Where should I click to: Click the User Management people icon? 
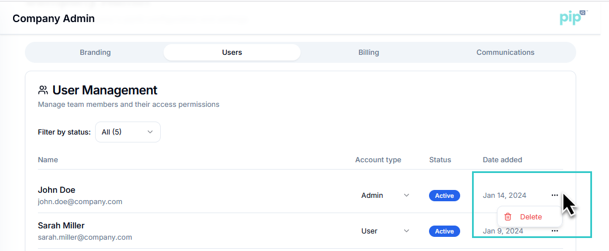[x=42, y=90]
